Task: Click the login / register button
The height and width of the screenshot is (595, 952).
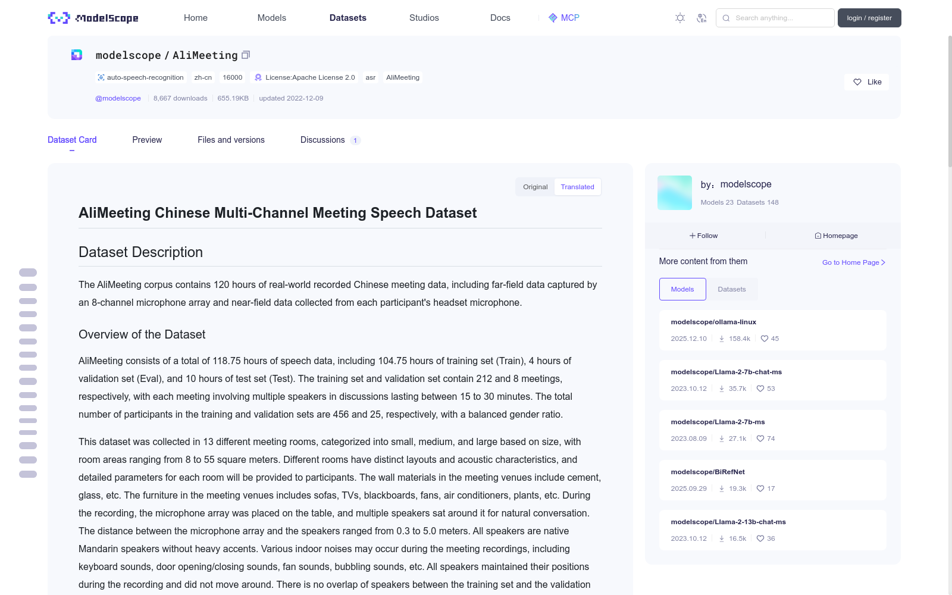Action: pos(869,18)
